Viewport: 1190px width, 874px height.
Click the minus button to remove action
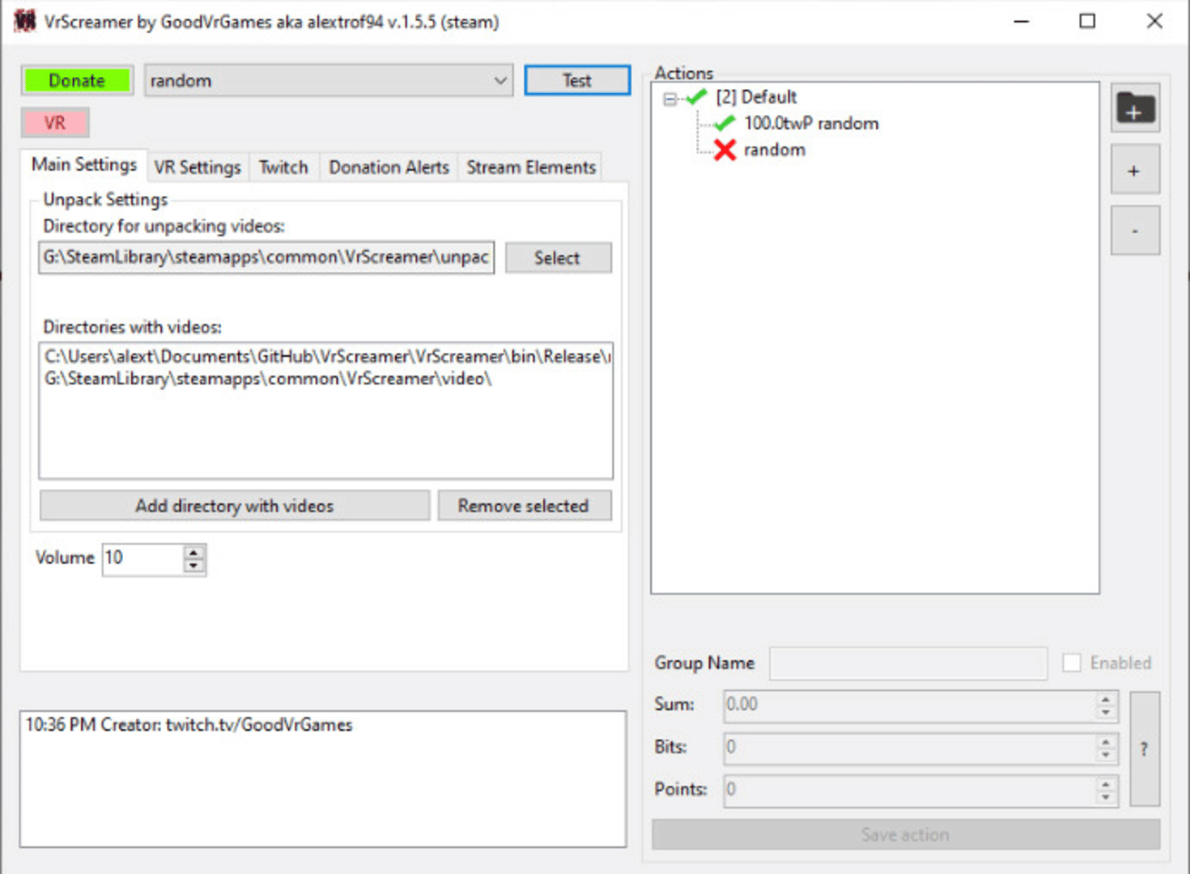click(1134, 231)
